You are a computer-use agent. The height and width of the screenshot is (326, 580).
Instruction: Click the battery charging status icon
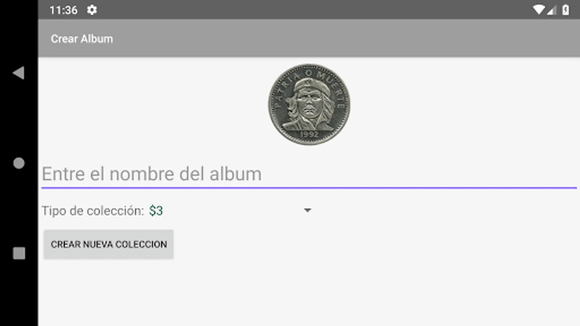point(565,10)
